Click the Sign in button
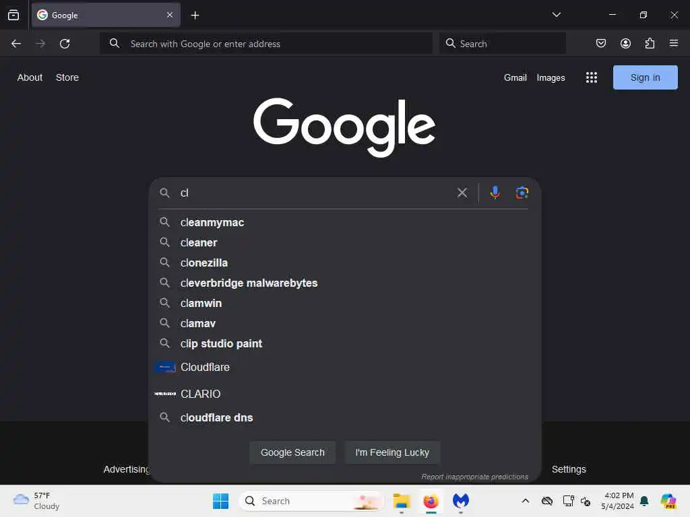This screenshot has width=690, height=517. pyautogui.click(x=645, y=77)
